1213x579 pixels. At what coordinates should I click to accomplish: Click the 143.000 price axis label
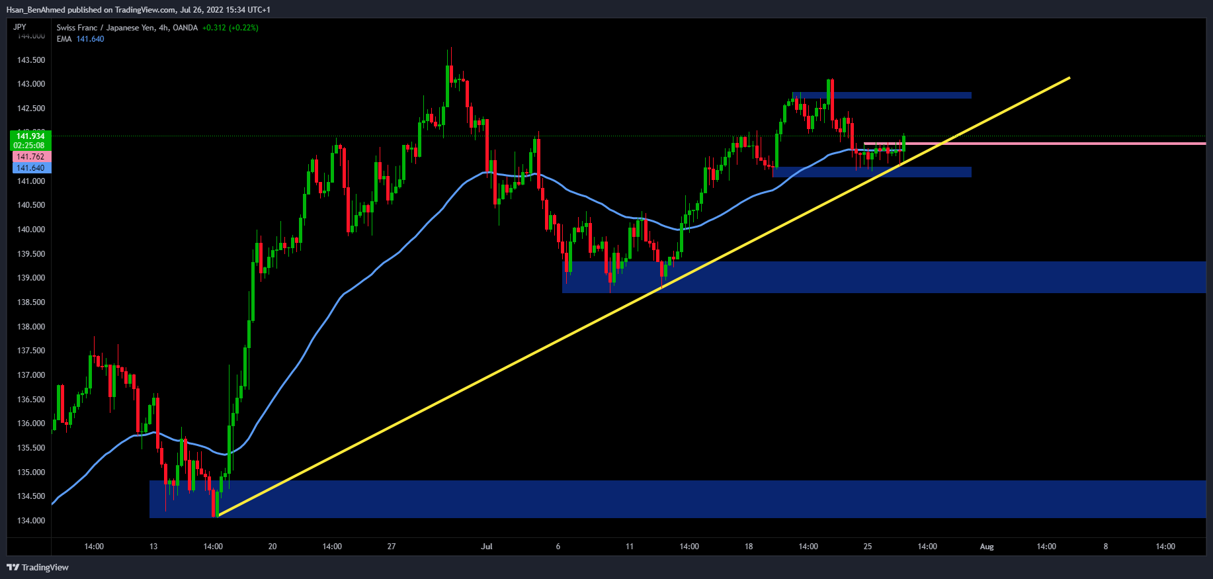pos(31,84)
